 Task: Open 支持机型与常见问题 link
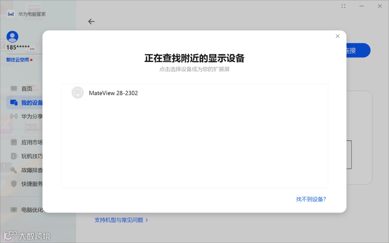[x=121, y=220]
